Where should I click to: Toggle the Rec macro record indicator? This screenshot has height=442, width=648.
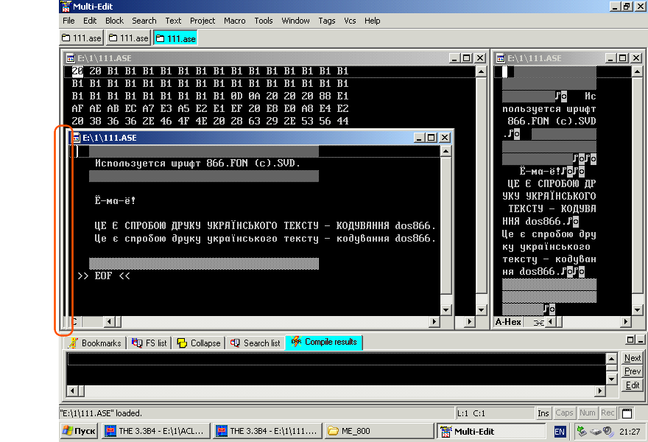pyautogui.click(x=607, y=413)
